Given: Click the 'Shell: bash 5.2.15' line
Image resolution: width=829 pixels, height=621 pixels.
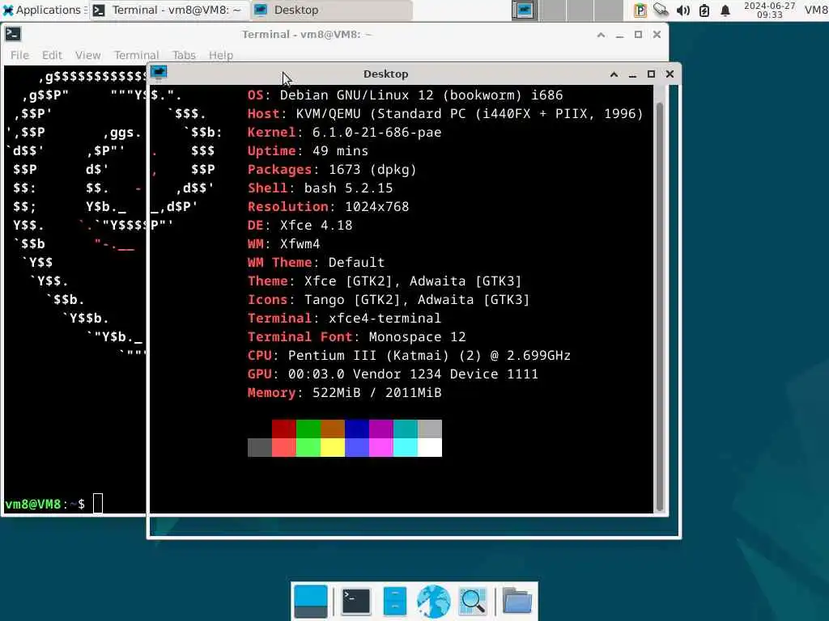Looking at the screenshot, I should coord(320,188).
